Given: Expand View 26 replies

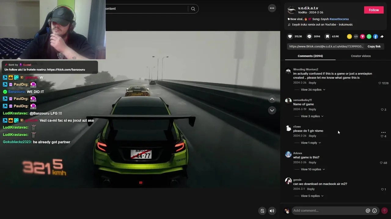Looking at the screenshot, I should [x=313, y=90].
